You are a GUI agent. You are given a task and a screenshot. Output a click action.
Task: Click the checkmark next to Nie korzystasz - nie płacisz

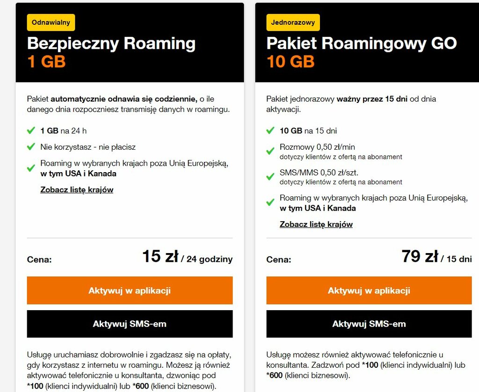pyautogui.click(x=31, y=147)
